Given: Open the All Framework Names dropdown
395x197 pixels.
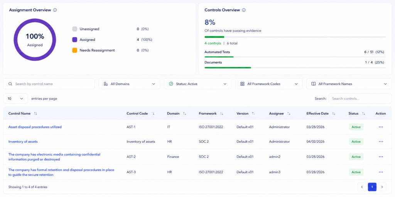Looking at the screenshot, I should (349, 84).
